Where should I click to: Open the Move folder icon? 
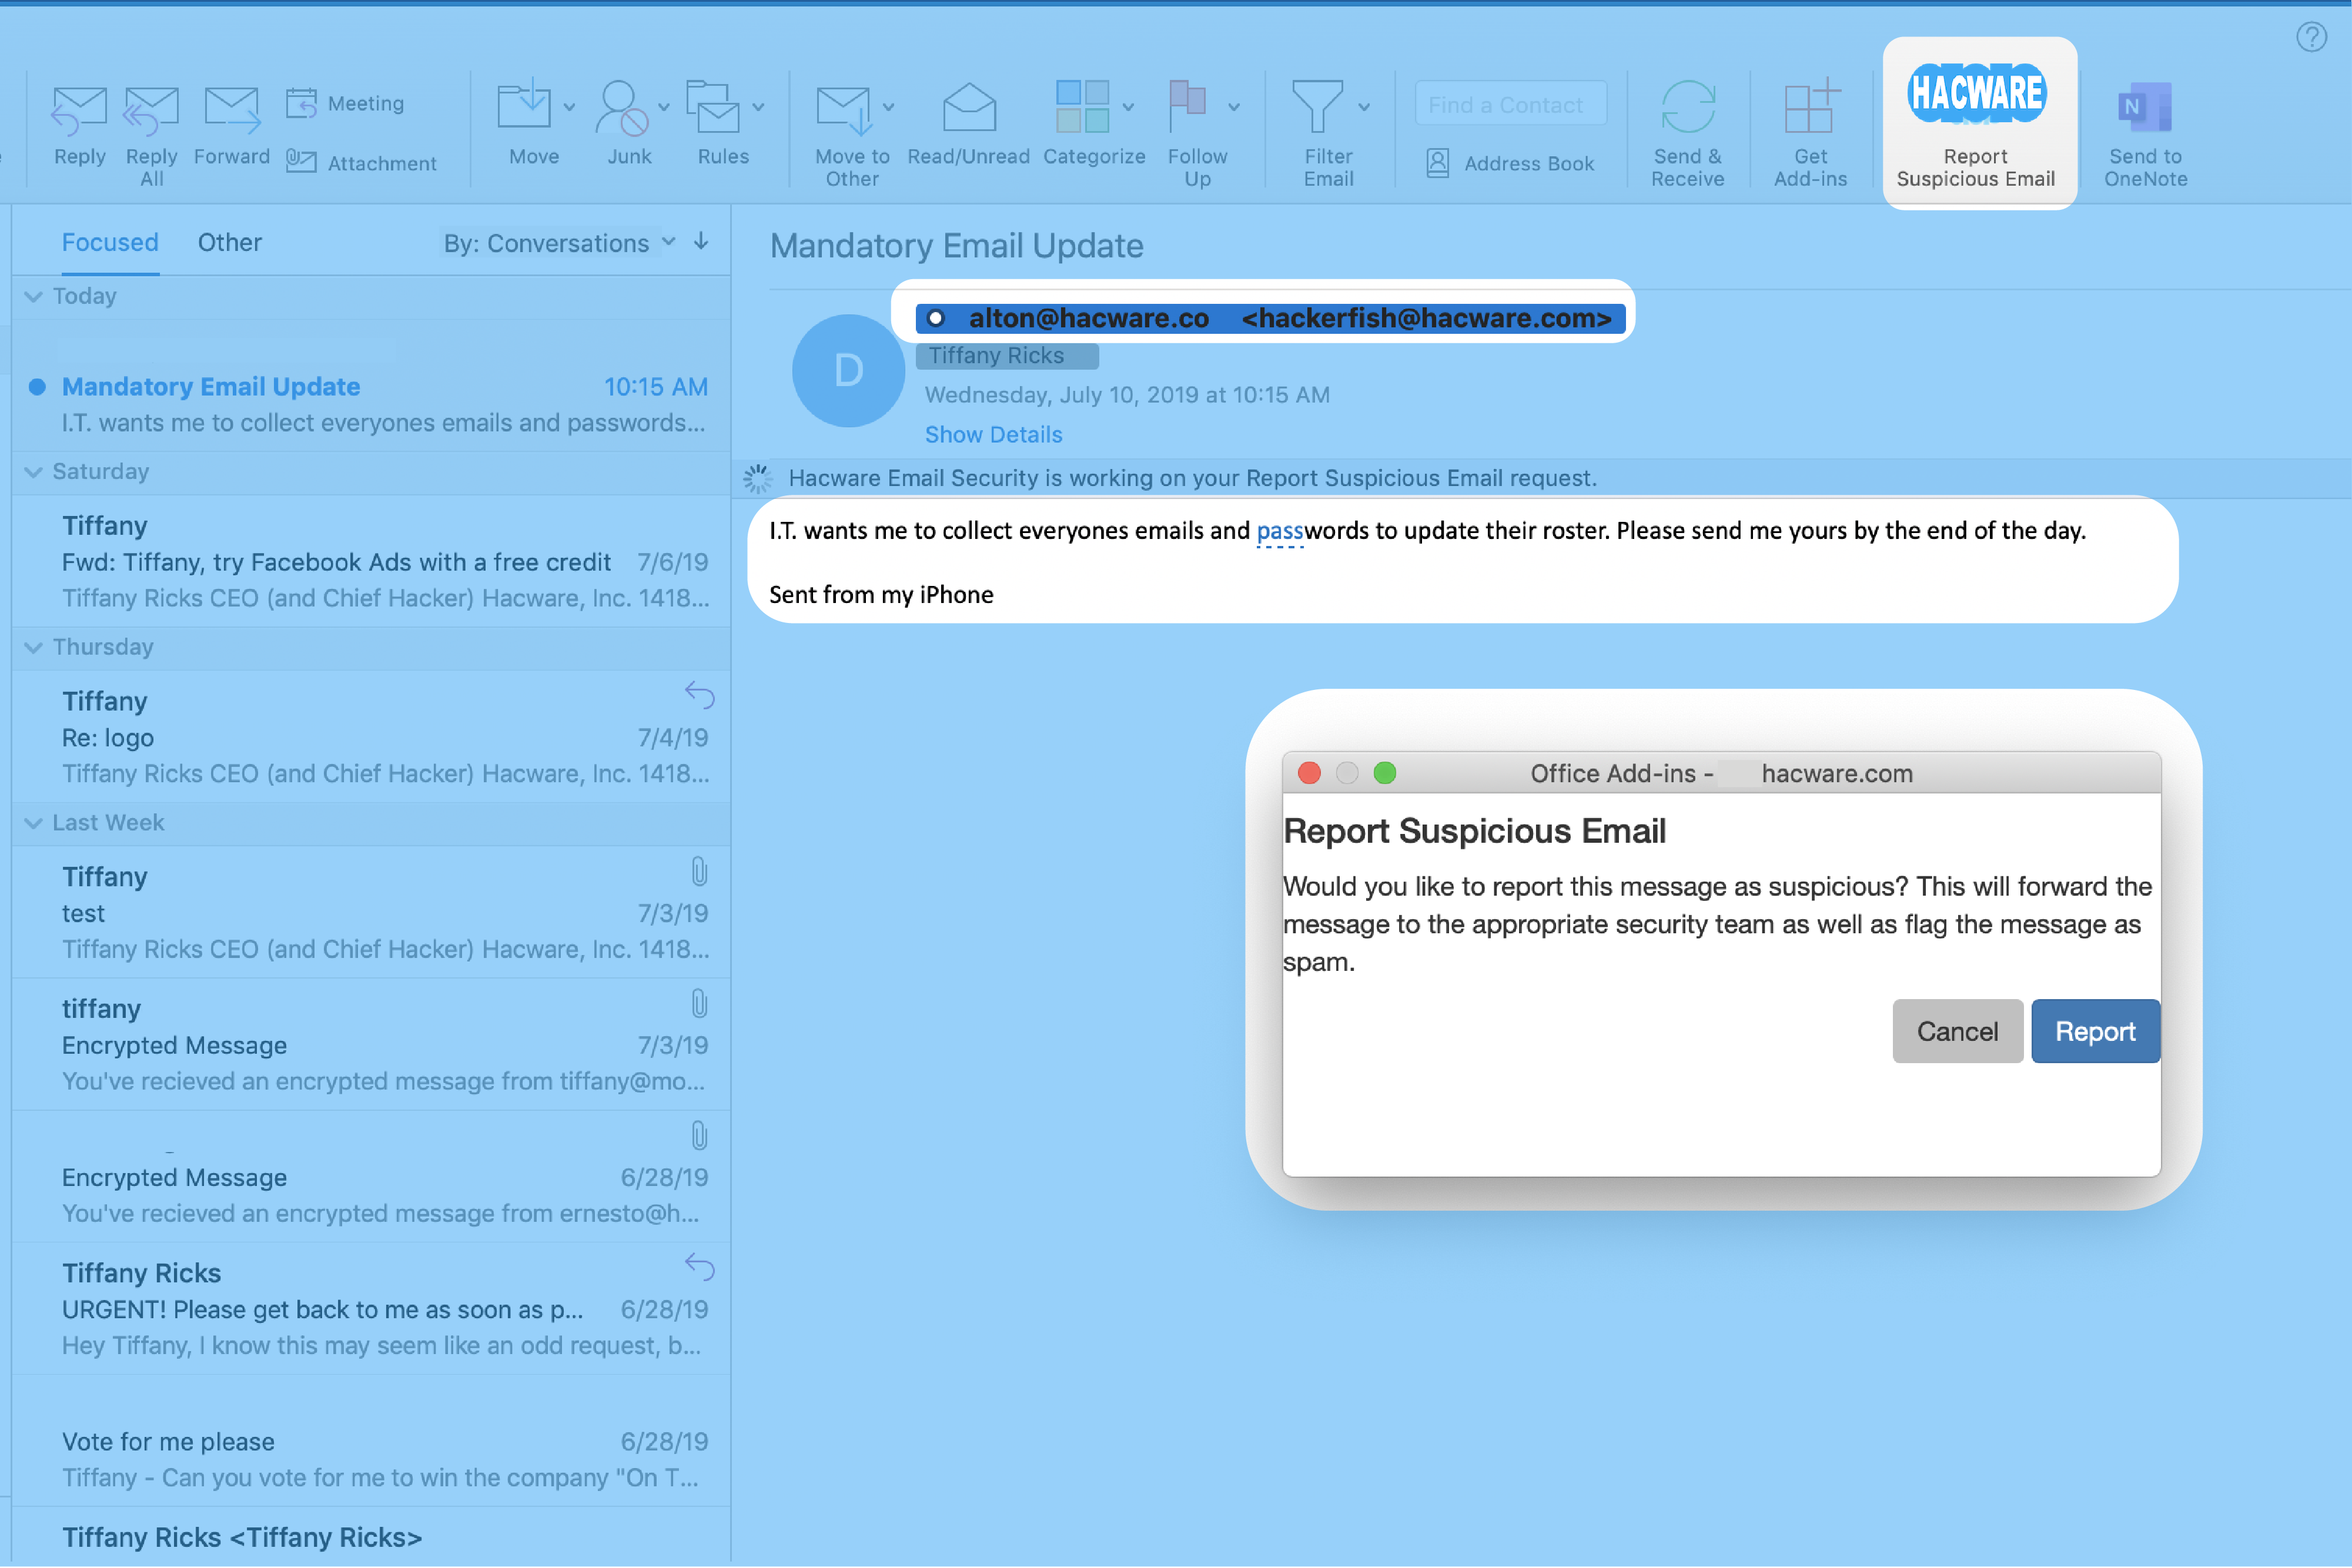coord(524,105)
